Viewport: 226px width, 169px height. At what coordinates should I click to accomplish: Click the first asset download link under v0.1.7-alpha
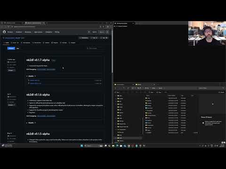click(35, 80)
